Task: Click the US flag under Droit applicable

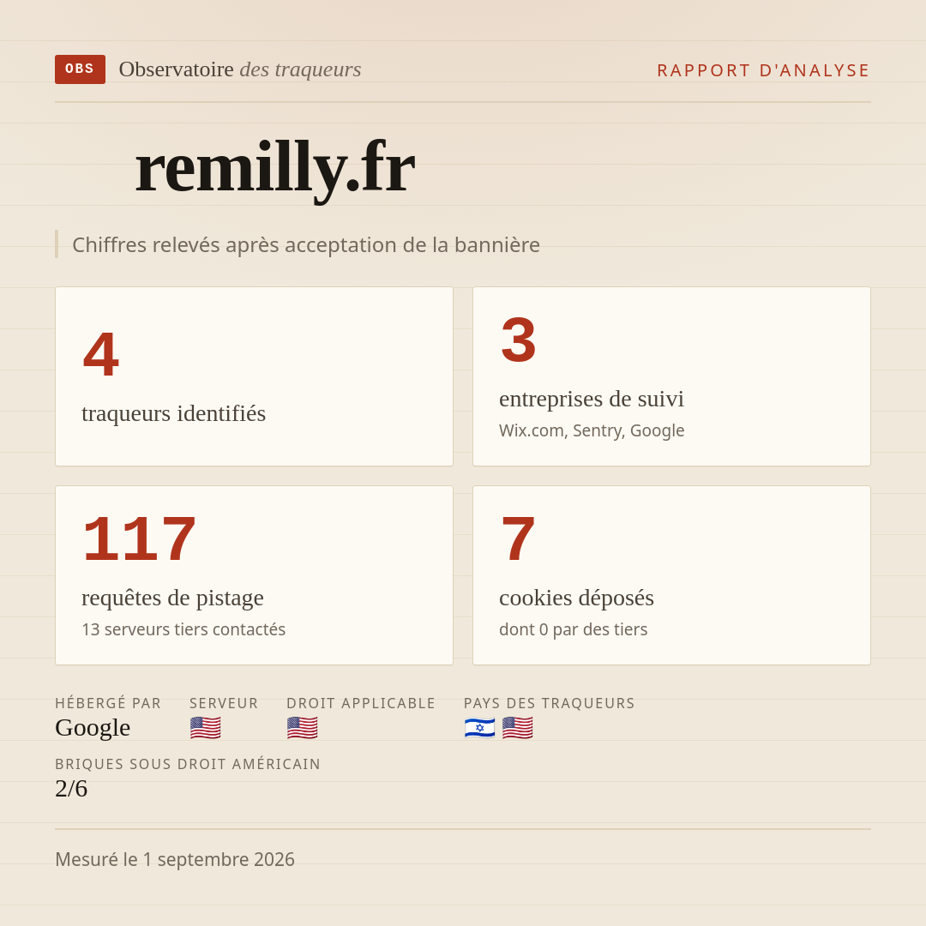Action: [303, 728]
